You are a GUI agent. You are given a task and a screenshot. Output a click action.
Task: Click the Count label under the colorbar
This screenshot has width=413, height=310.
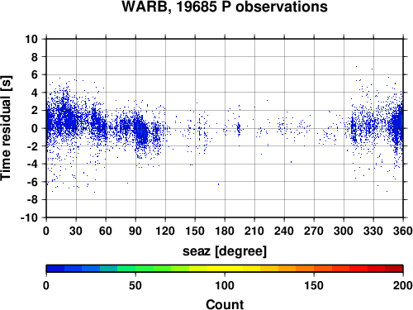(x=225, y=304)
